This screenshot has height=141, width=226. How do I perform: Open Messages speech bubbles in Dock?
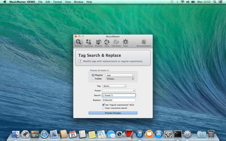[111, 134]
